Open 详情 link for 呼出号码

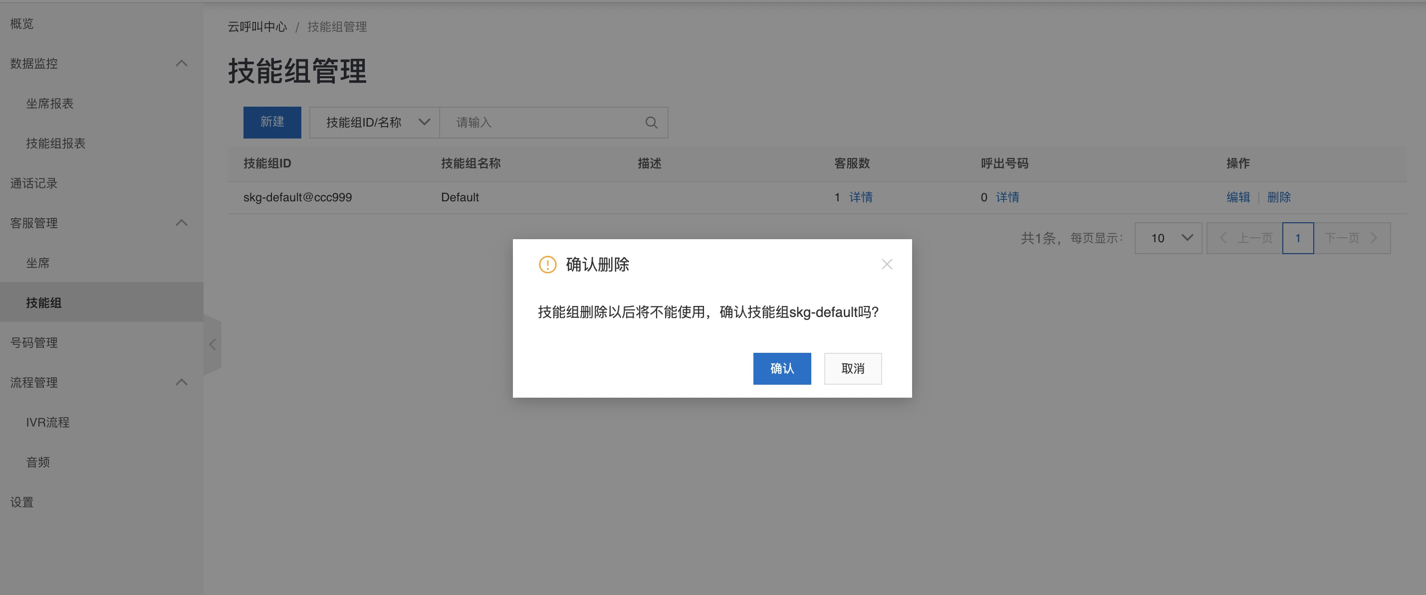point(1007,197)
